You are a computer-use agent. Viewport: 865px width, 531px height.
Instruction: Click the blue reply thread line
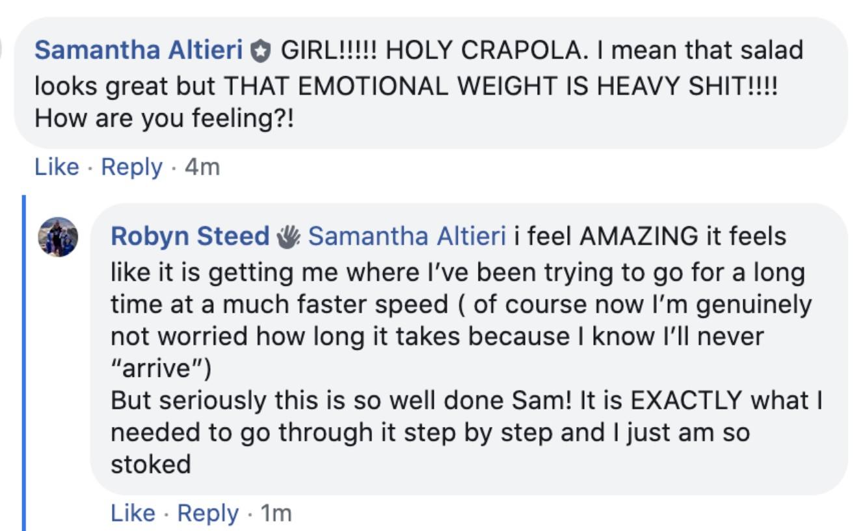click(x=25, y=363)
